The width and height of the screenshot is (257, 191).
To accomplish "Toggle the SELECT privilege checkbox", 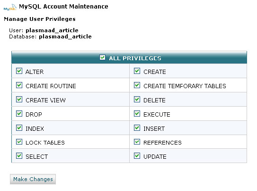I will coord(19,156).
